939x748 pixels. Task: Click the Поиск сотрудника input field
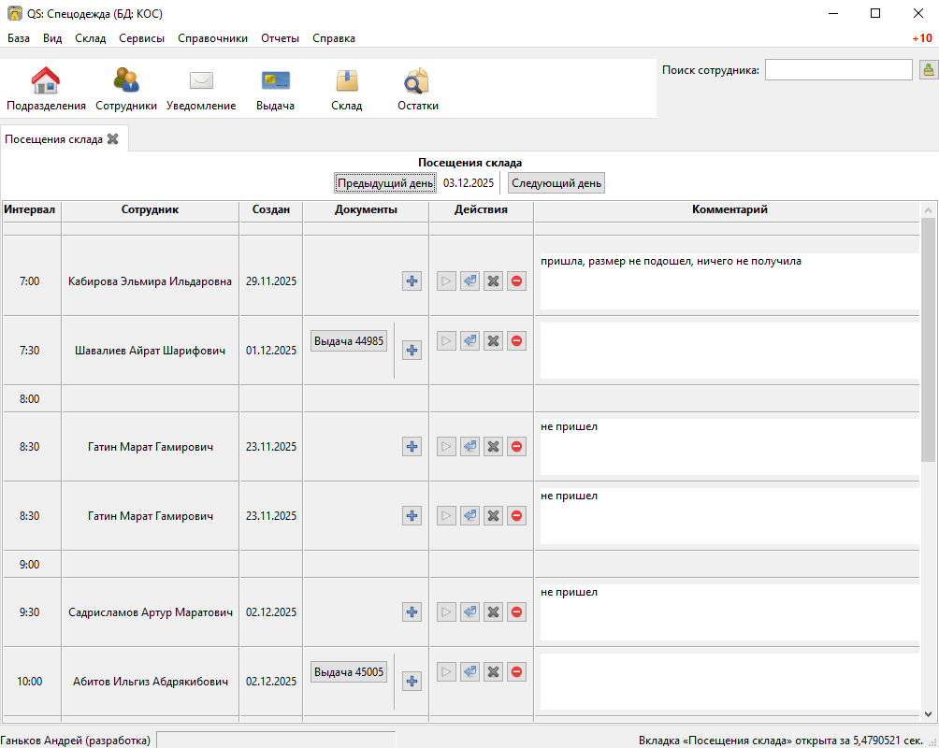pos(838,70)
